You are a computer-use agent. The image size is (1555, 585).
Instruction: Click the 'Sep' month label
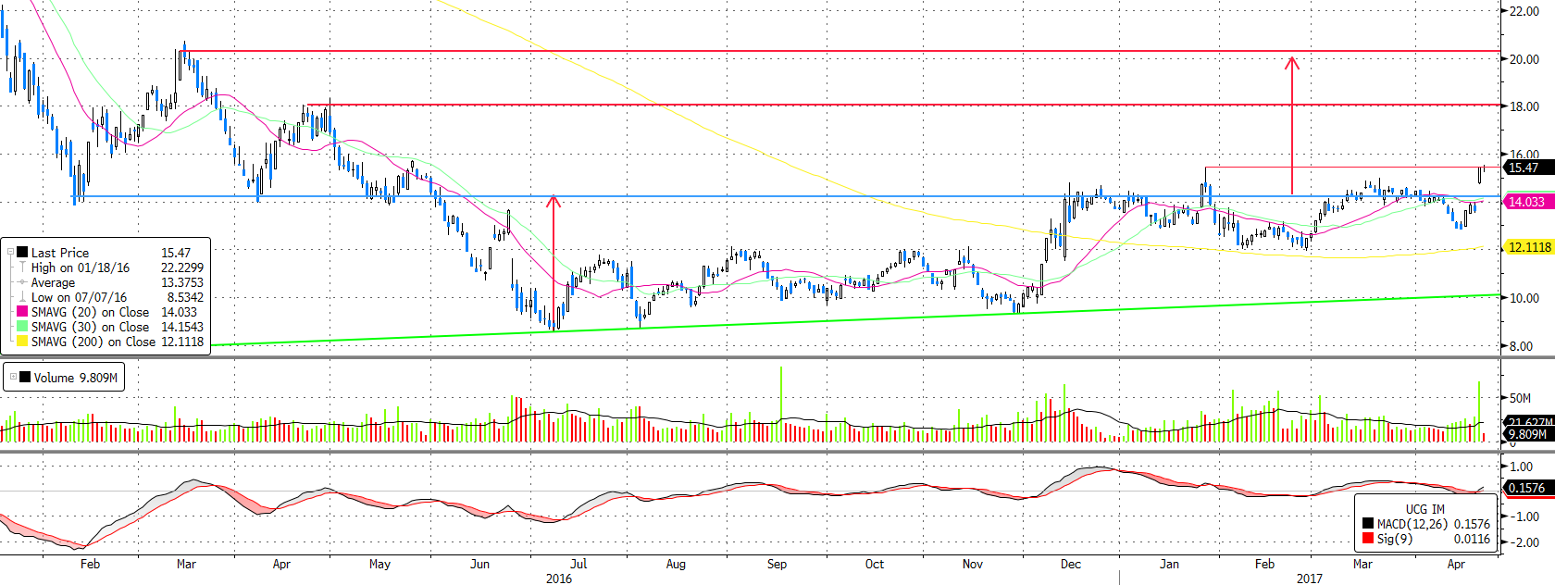(x=777, y=564)
